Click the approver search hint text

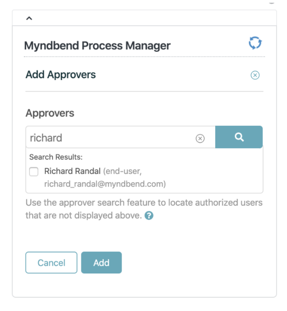[x=144, y=209]
